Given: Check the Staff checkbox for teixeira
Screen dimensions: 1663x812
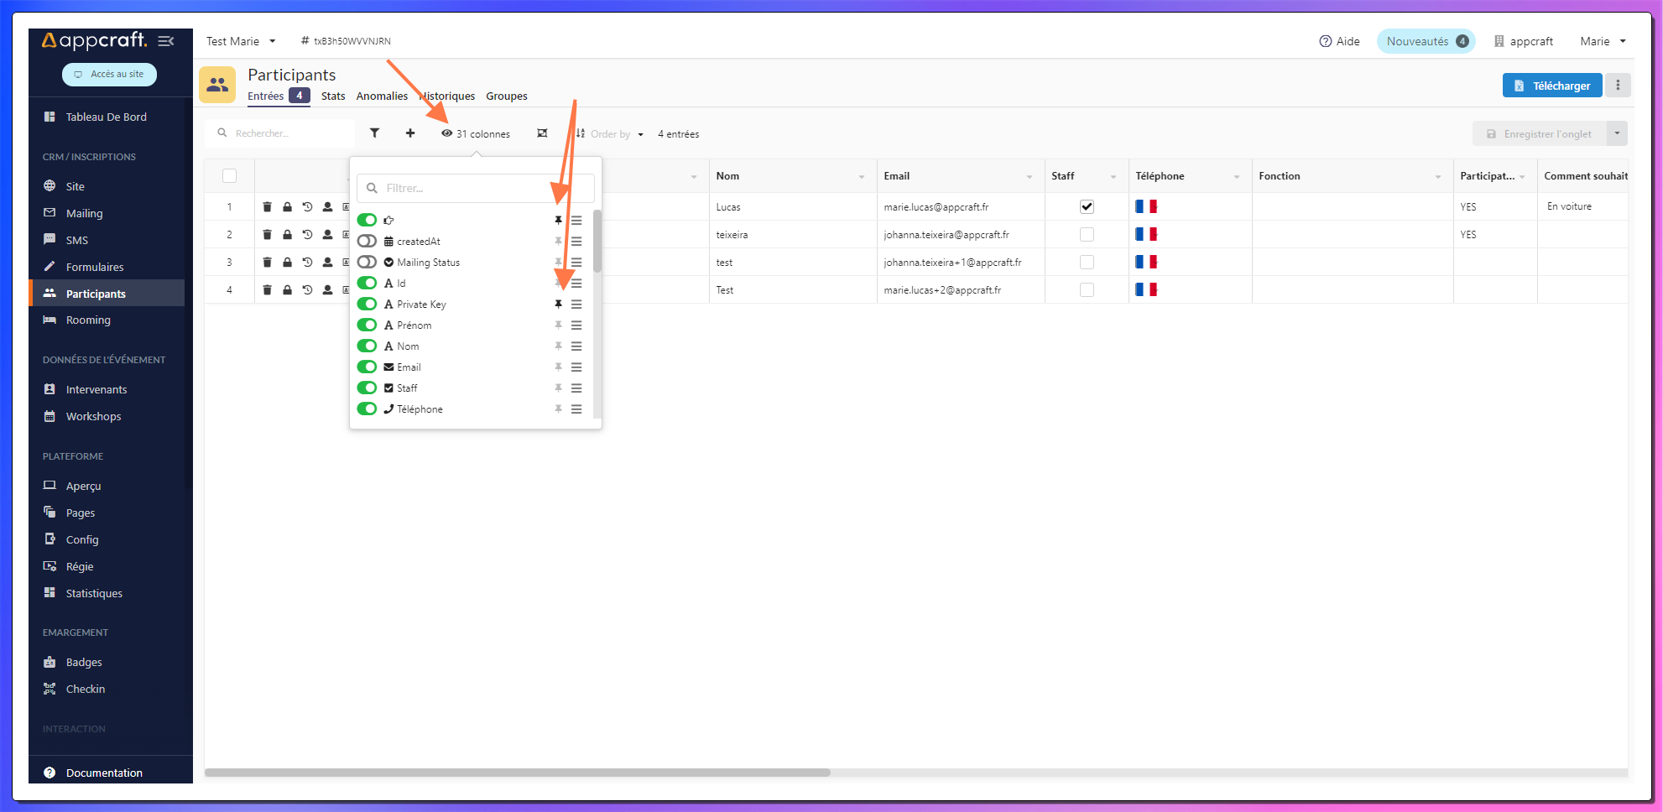Looking at the screenshot, I should [1087, 235].
